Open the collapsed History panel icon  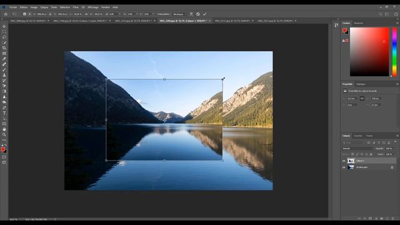pos(336,25)
